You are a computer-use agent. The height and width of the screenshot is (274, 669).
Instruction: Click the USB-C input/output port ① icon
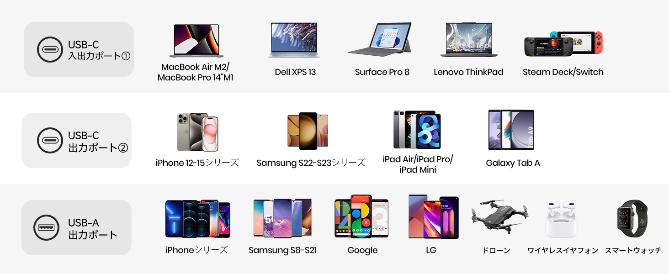[50, 49]
